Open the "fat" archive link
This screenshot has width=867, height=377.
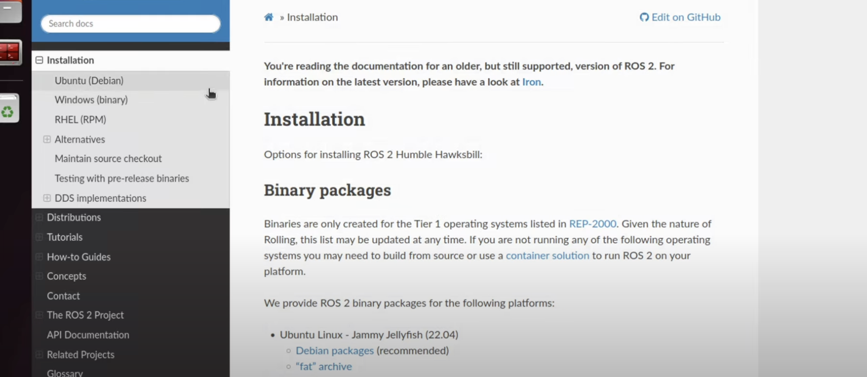click(324, 366)
